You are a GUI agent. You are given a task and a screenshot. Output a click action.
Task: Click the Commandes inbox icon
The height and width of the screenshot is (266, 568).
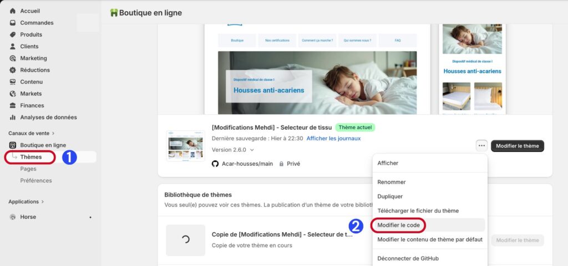(x=13, y=23)
